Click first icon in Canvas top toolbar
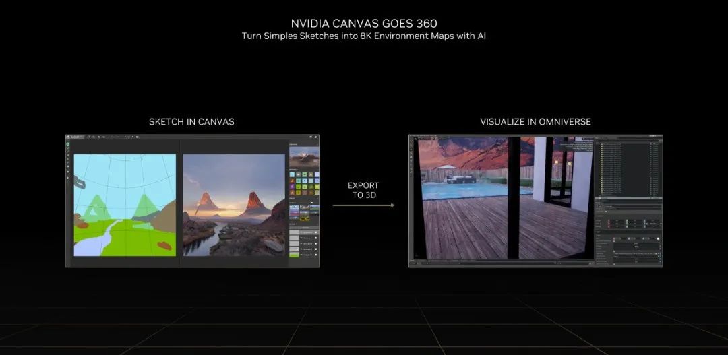This screenshot has width=728, height=355. click(89, 137)
